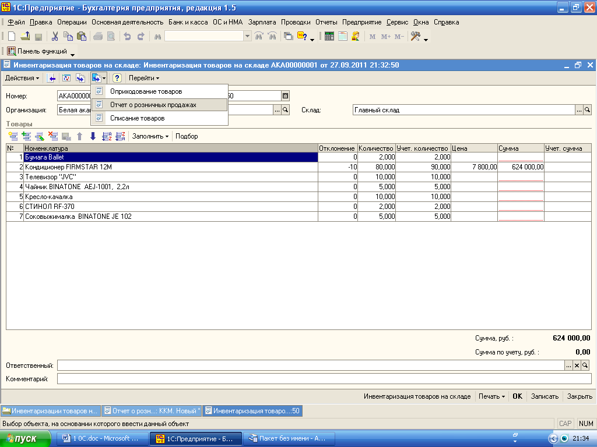
Task: Click the clear X button in Ответственный field
Action: (x=577, y=366)
